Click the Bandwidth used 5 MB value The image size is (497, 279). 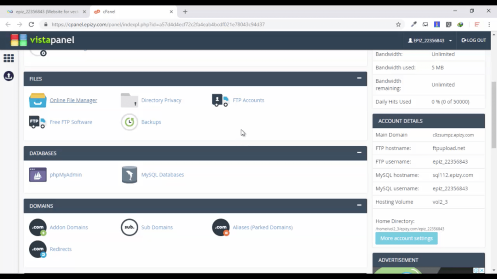point(437,68)
